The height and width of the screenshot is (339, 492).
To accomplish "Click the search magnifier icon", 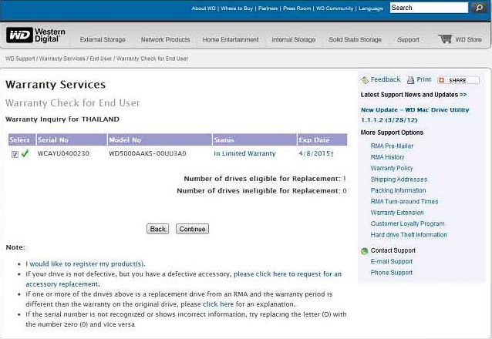I will [479, 8].
